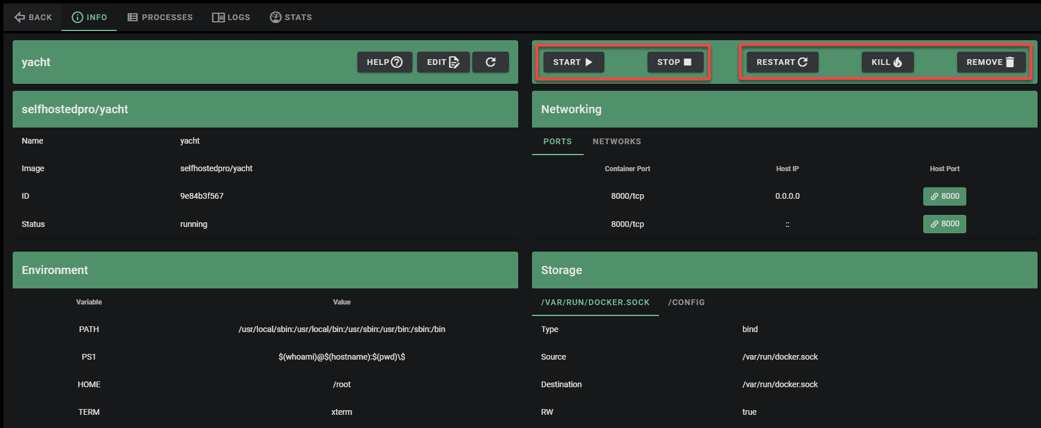This screenshot has width=1041, height=428.
Task: Select the /VAR/RUN/DOCKER.SOCK storage tab
Action: click(x=595, y=302)
